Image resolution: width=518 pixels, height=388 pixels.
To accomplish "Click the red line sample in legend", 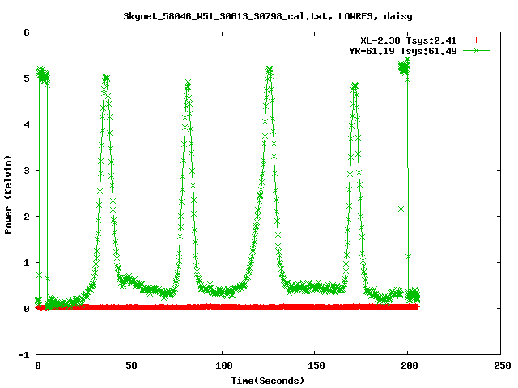I will pos(478,40).
